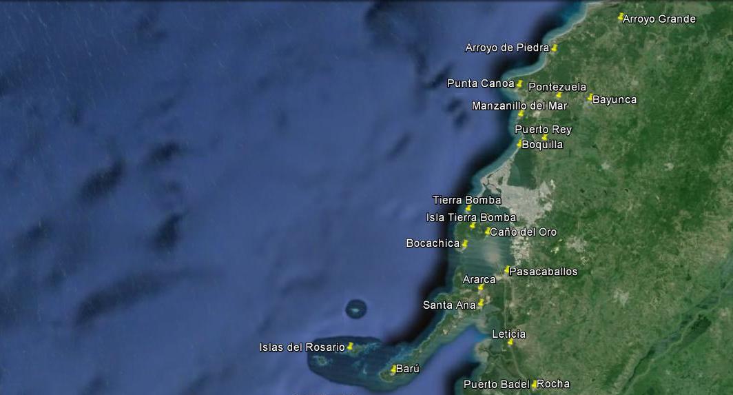
Task: Select the 'Islas del Rosario' label
Action: [302, 347]
